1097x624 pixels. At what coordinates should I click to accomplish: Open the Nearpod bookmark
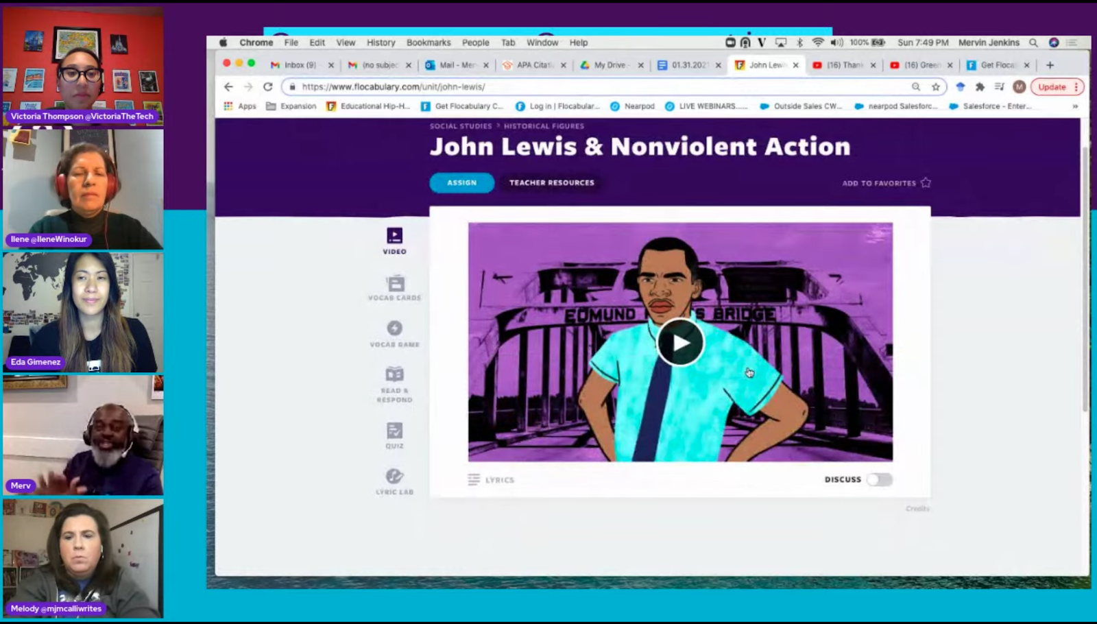(x=632, y=106)
